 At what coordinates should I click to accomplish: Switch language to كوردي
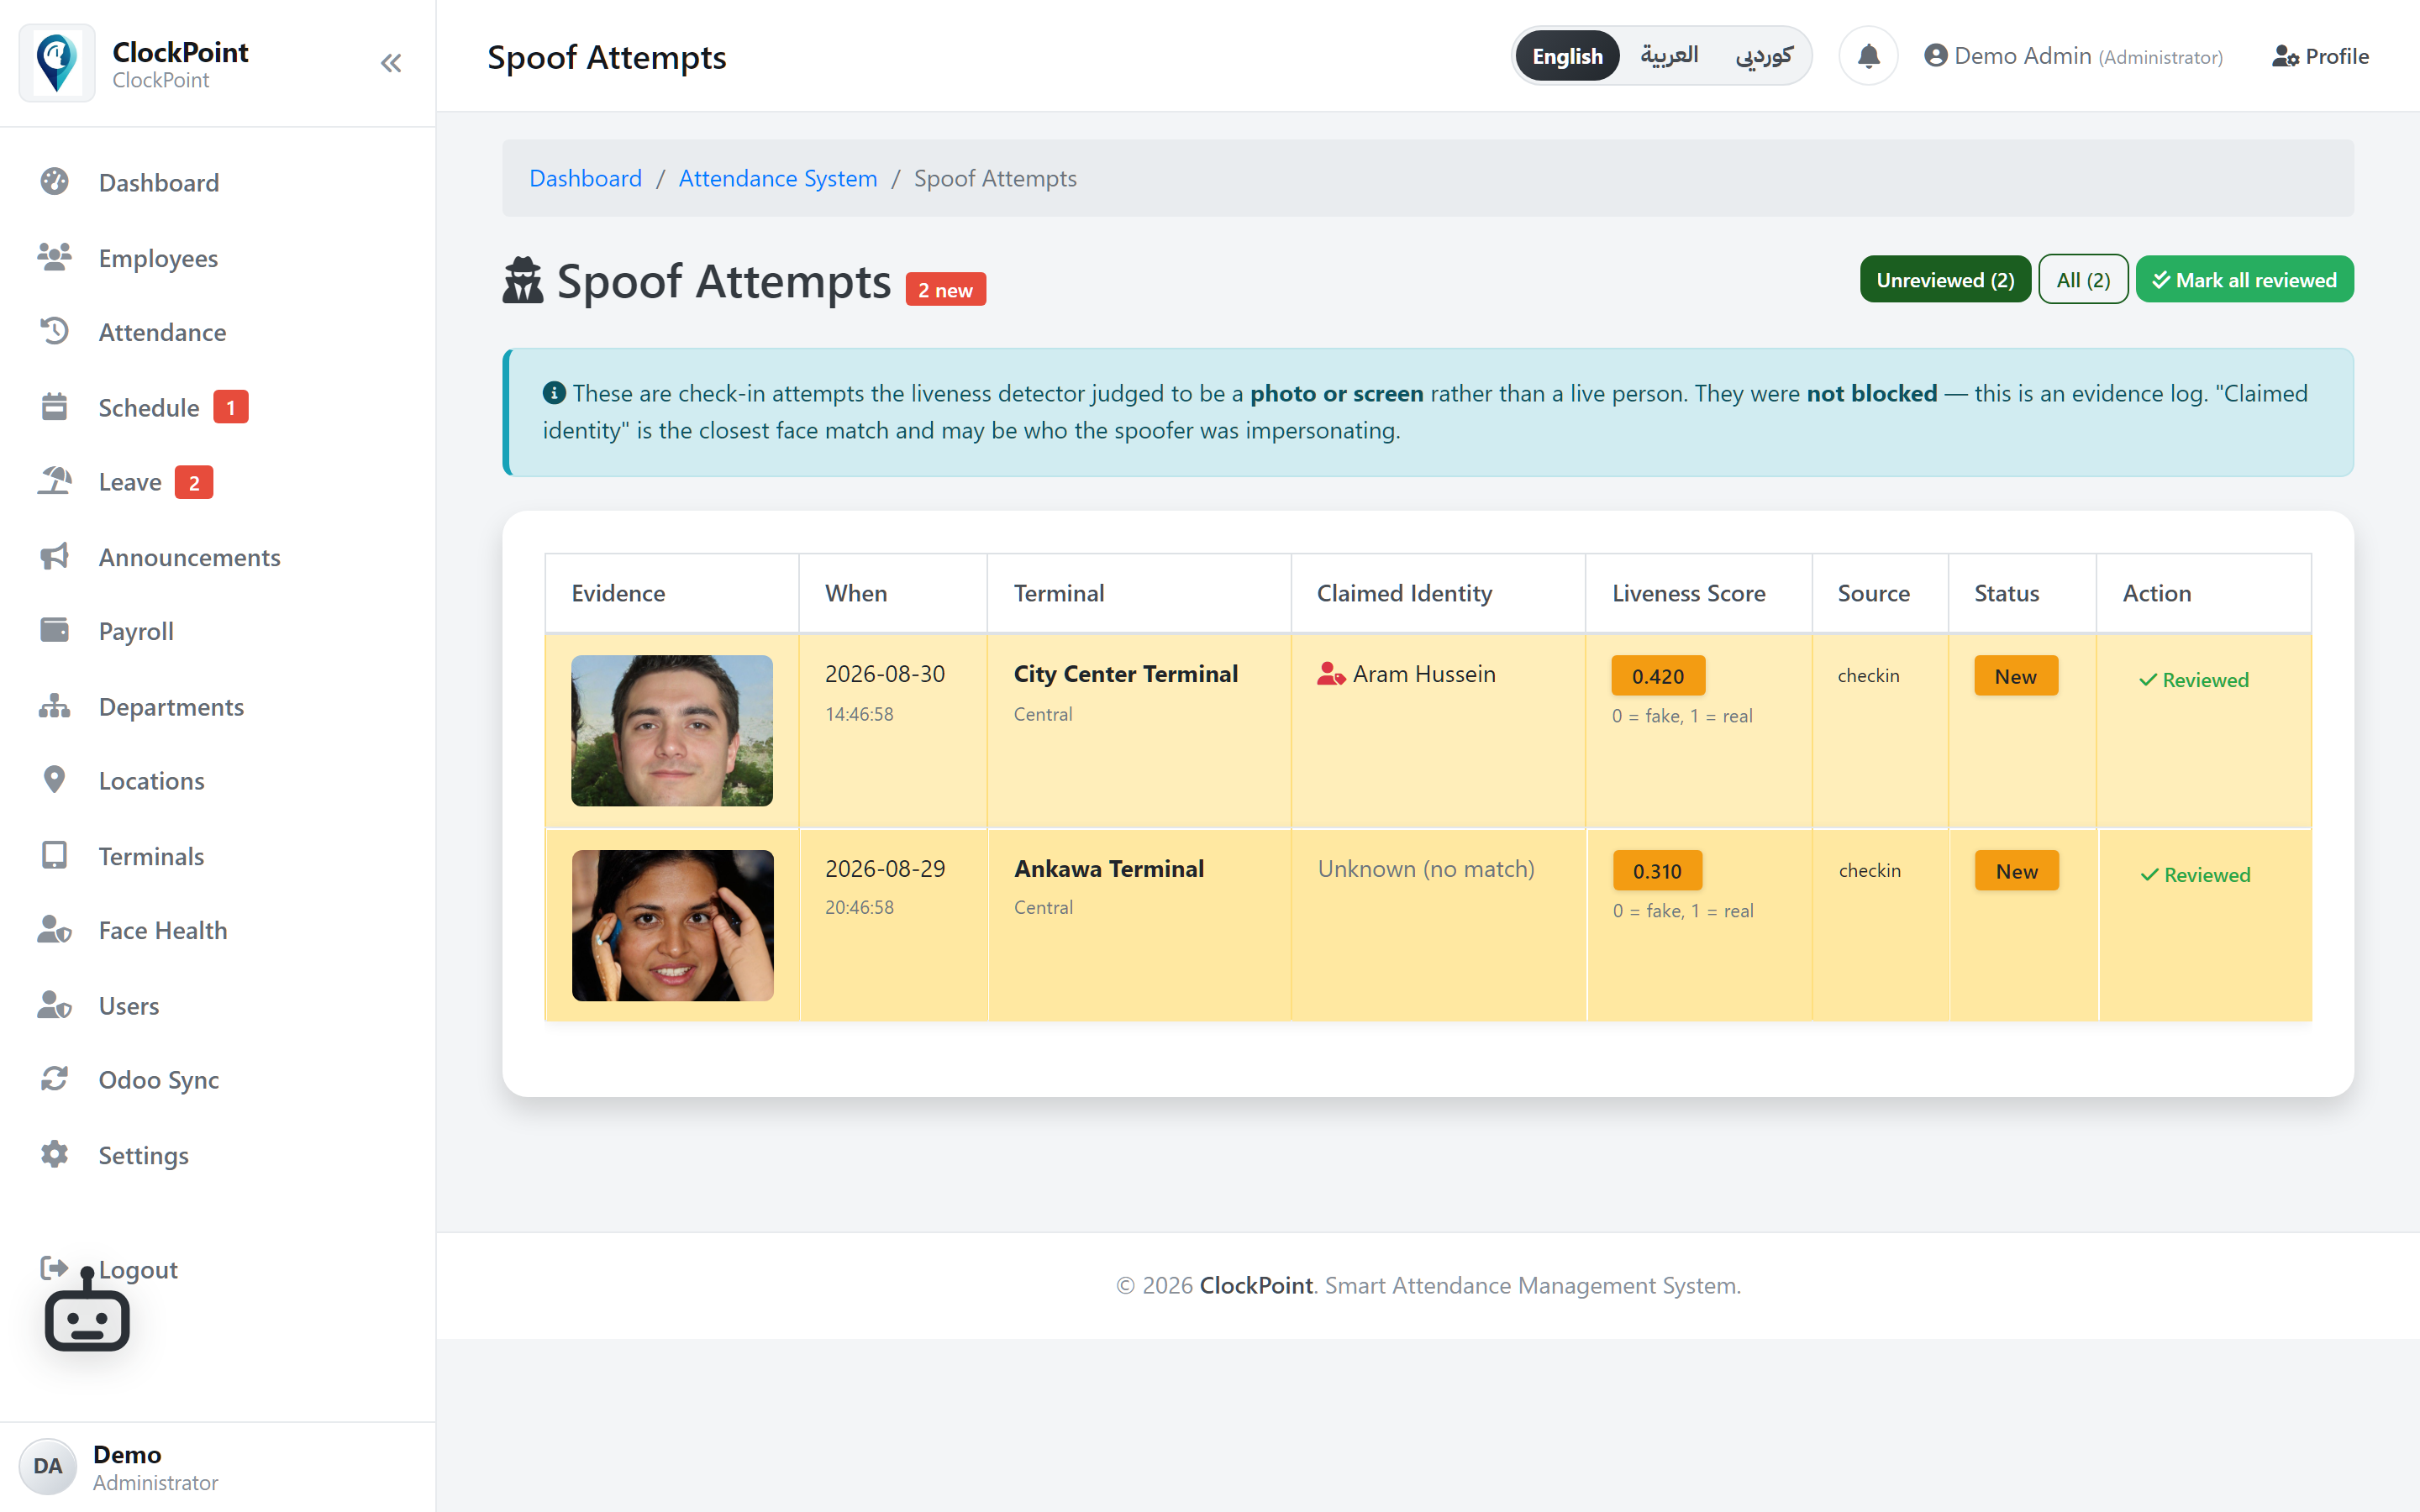coord(1764,56)
